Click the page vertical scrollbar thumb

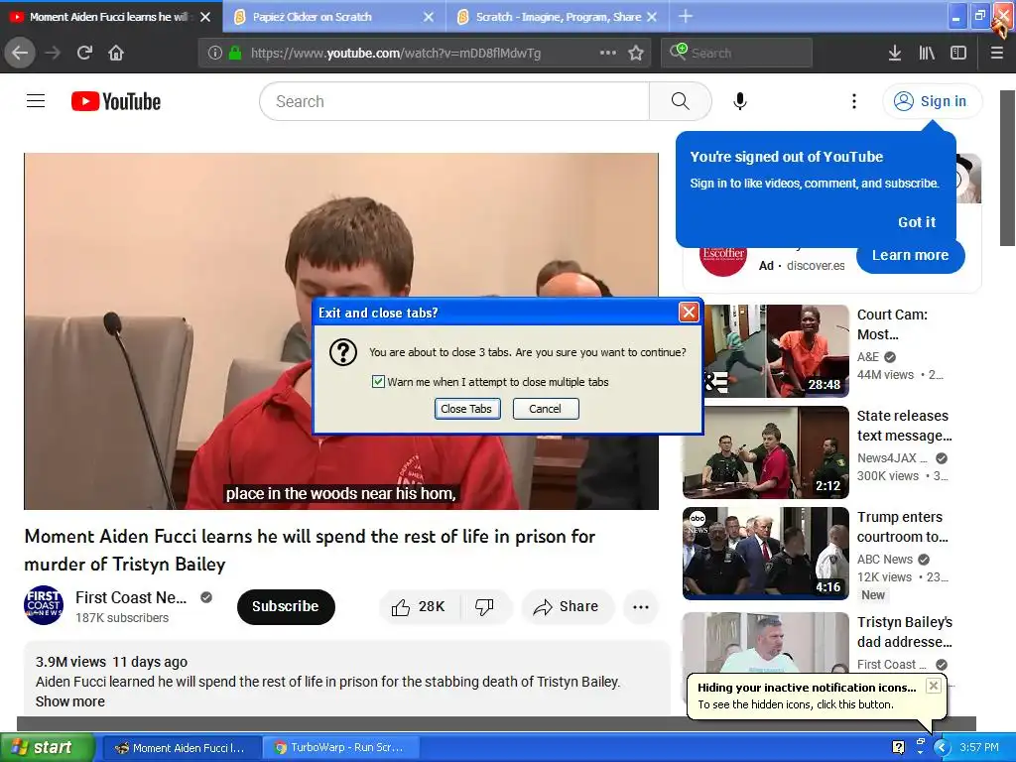(1008, 168)
